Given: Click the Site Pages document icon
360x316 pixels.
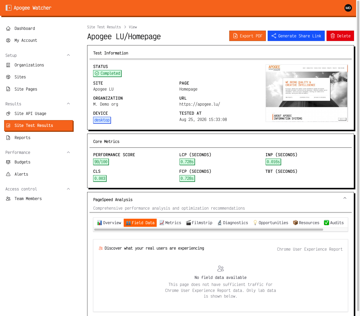Looking at the screenshot, I should 8,89.
